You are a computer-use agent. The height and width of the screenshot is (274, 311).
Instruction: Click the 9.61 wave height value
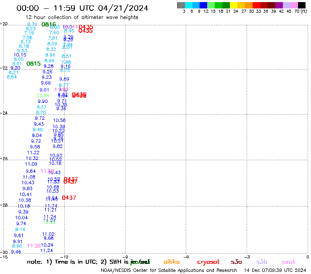point(18,236)
